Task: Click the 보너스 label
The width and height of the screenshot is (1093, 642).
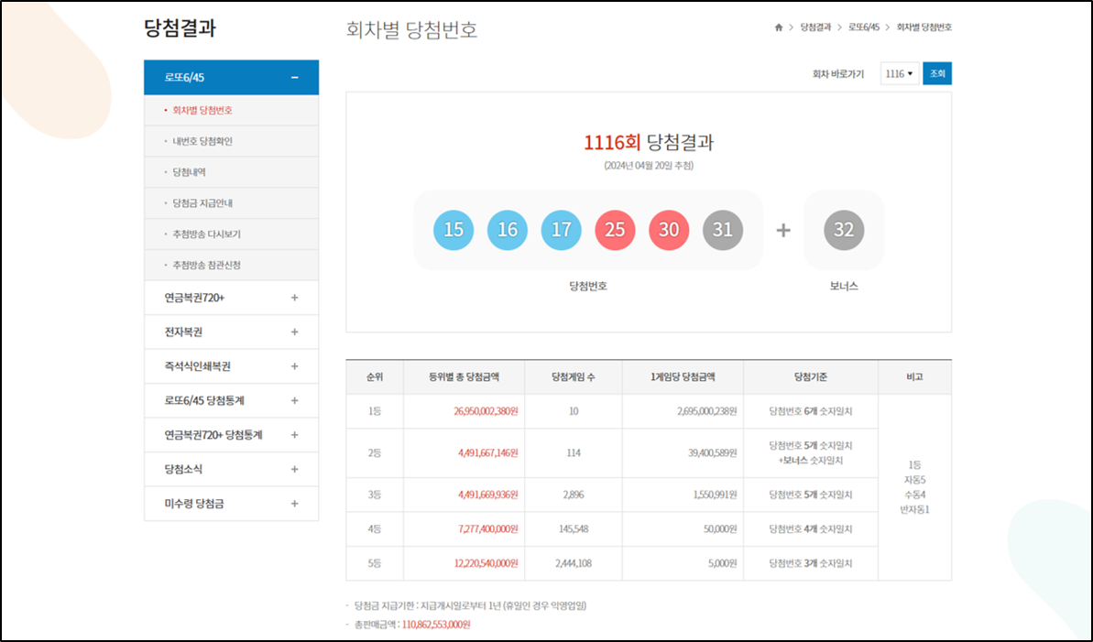Action: click(844, 287)
